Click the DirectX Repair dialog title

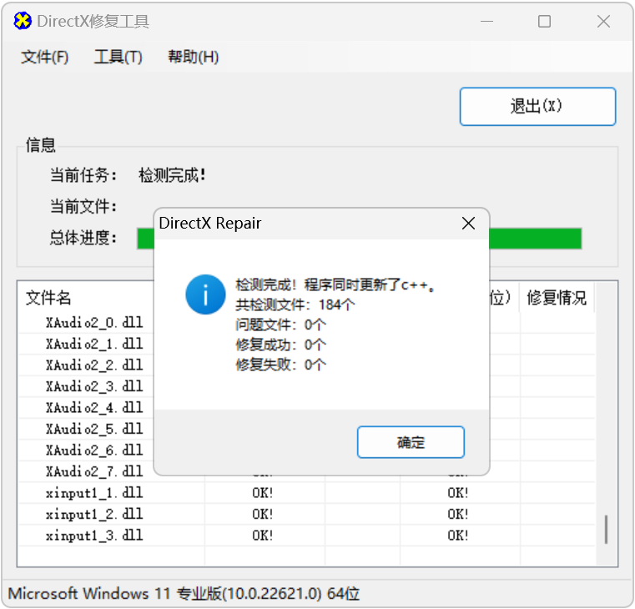(210, 223)
